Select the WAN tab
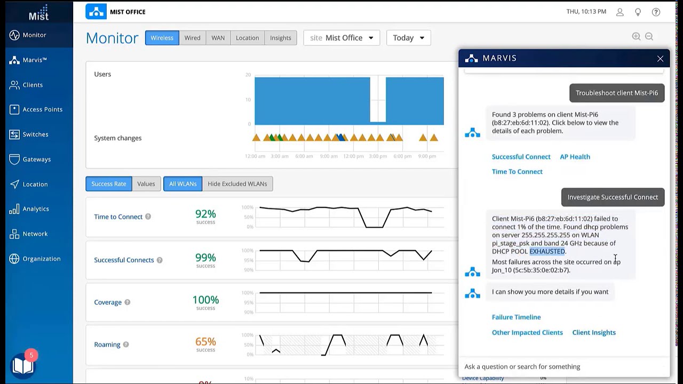This screenshot has height=384, width=683. click(x=218, y=38)
